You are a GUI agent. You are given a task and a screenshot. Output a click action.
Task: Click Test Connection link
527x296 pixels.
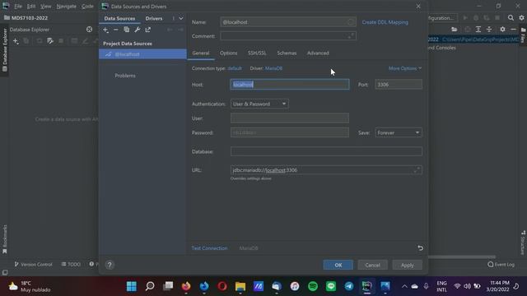pyautogui.click(x=209, y=248)
